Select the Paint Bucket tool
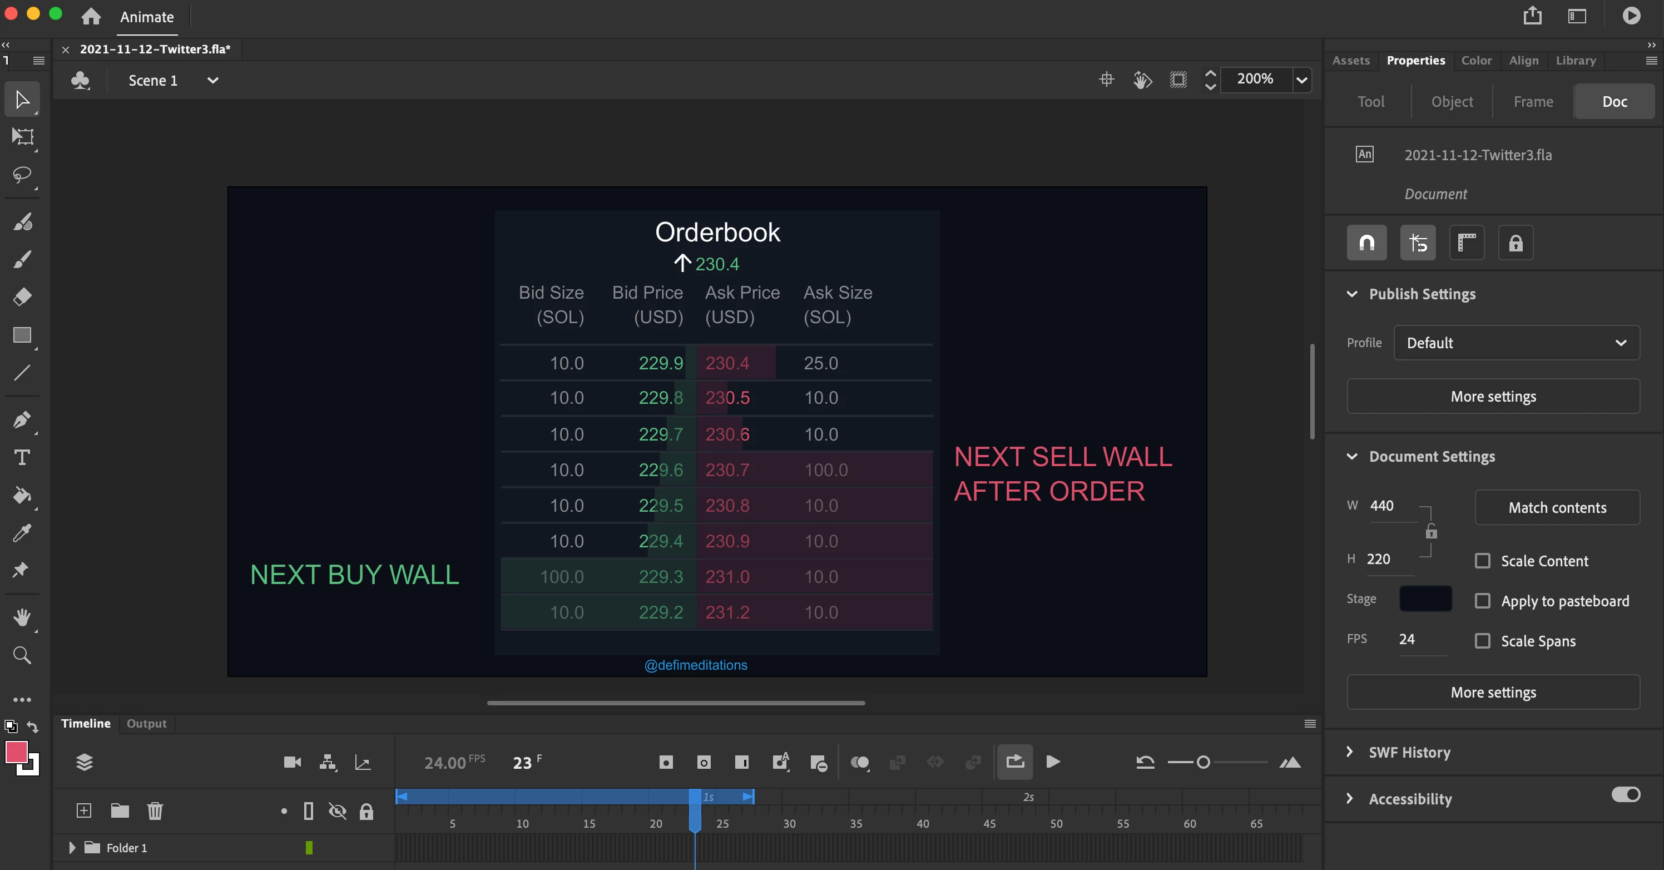Screen dimensions: 1664x870 coord(22,496)
